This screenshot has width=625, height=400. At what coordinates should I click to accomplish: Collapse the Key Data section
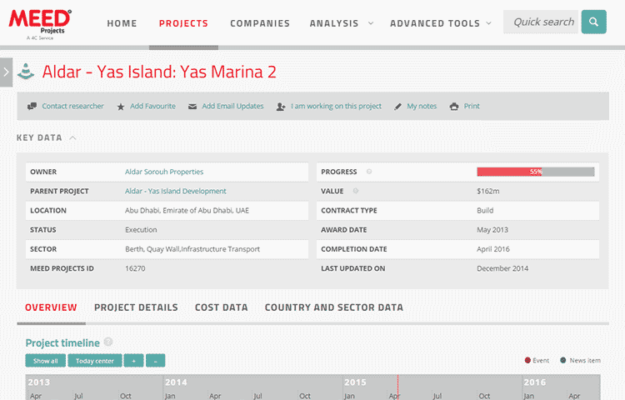[x=73, y=137]
